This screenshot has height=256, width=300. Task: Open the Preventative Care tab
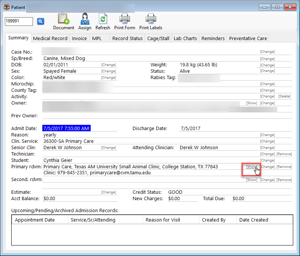pyautogui.click(x=248, y=39)
